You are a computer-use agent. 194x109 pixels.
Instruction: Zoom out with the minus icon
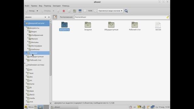[85, 11]
